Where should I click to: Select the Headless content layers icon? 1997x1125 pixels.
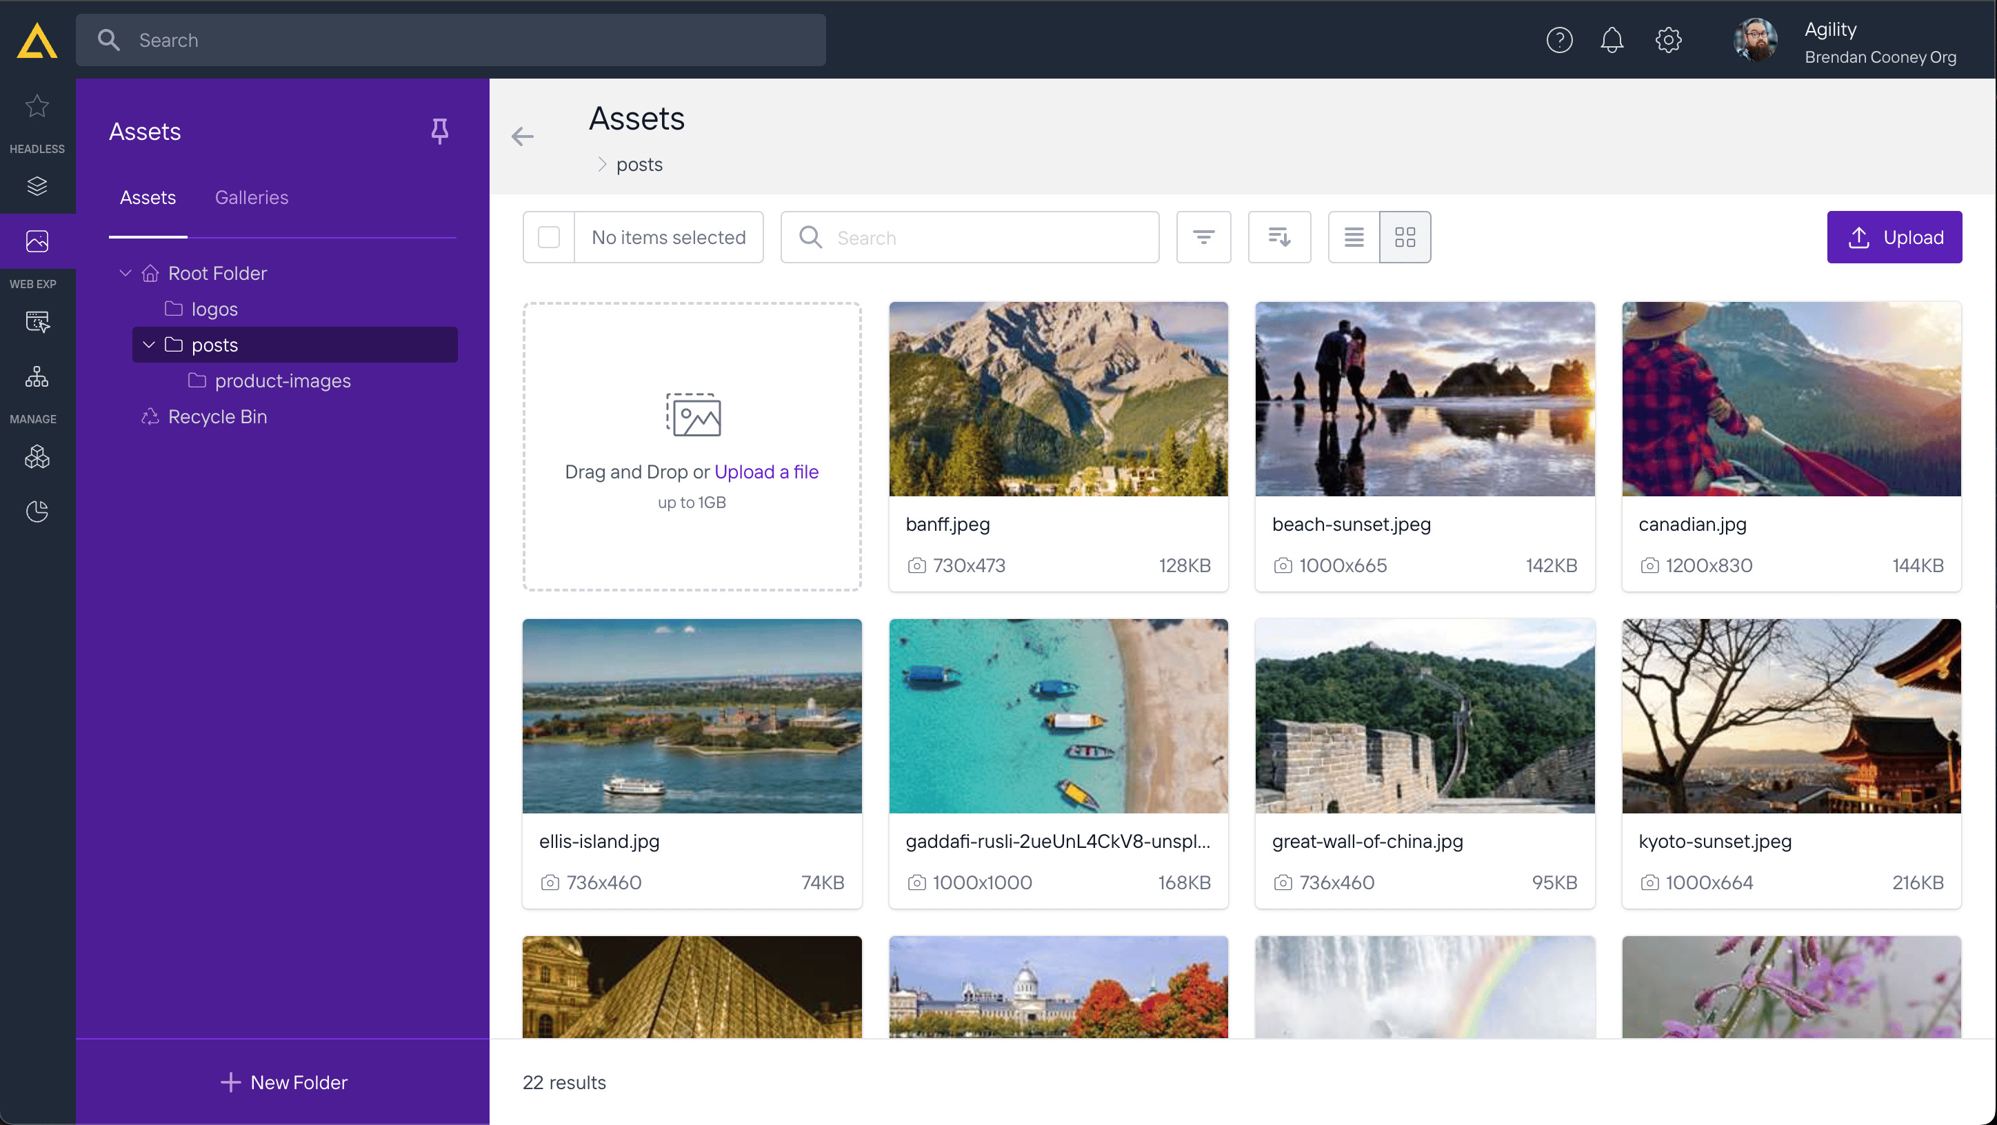pyautogui.click(x=37, y=186)
